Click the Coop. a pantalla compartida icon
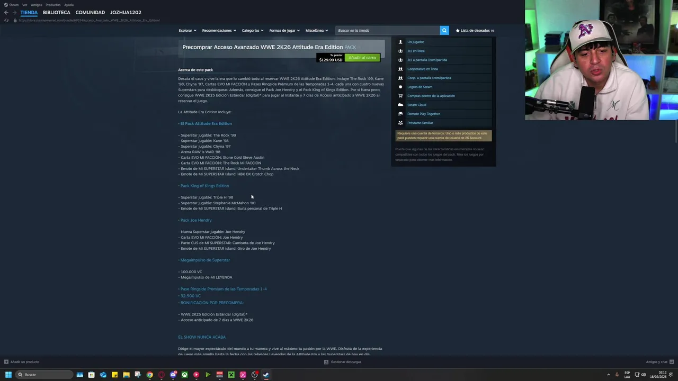This screenshot has width=678, height=381. click(400, 78)
